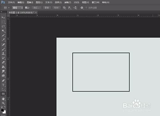The height and width of the screenshot is (116, 160).
Task: Select the Hand tool
Action: (x=3, y=99)
